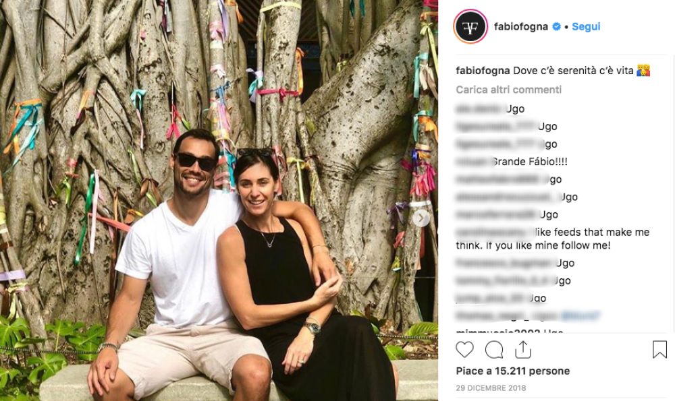Viewport: 675px width, 401px height.
Task: Open fabiofogna username in post header
Action: [x=521, y=27]
